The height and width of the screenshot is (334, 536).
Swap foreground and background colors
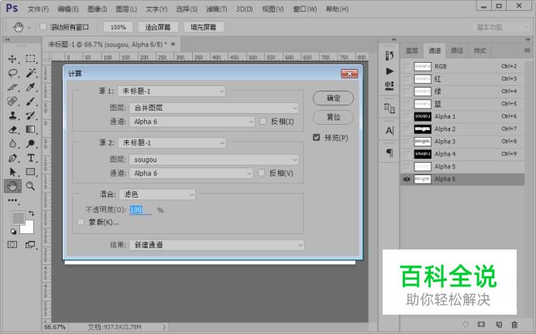click(x=32, y=213)
